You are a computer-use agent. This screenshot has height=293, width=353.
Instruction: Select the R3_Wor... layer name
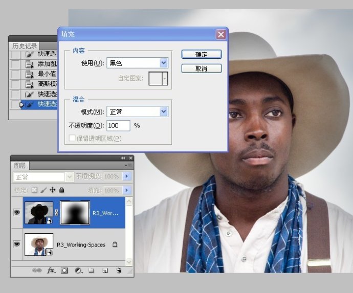[105, 213]
